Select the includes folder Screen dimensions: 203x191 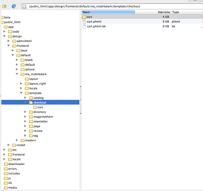click(x=12, y=173)
